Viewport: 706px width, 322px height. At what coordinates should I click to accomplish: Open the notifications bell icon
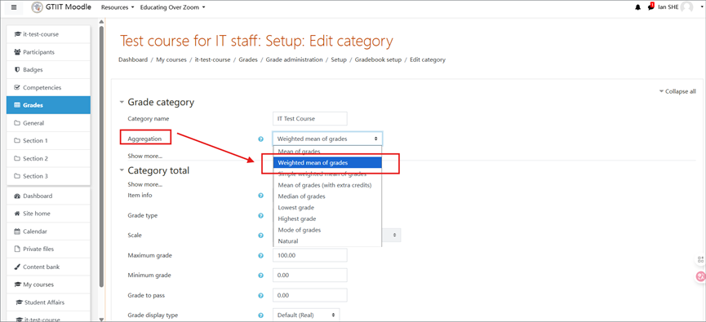638,7
